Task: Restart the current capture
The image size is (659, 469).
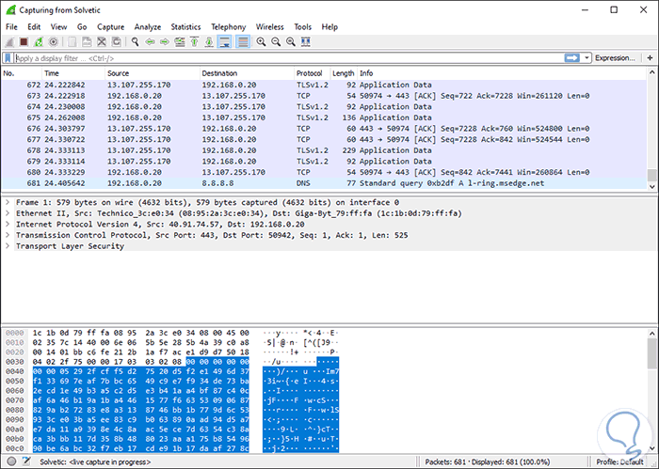Action: pos(39,42)
